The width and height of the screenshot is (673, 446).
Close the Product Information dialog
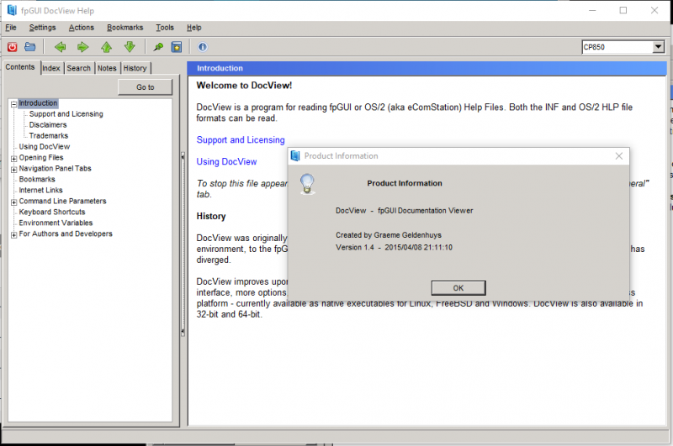coord(619,156)
